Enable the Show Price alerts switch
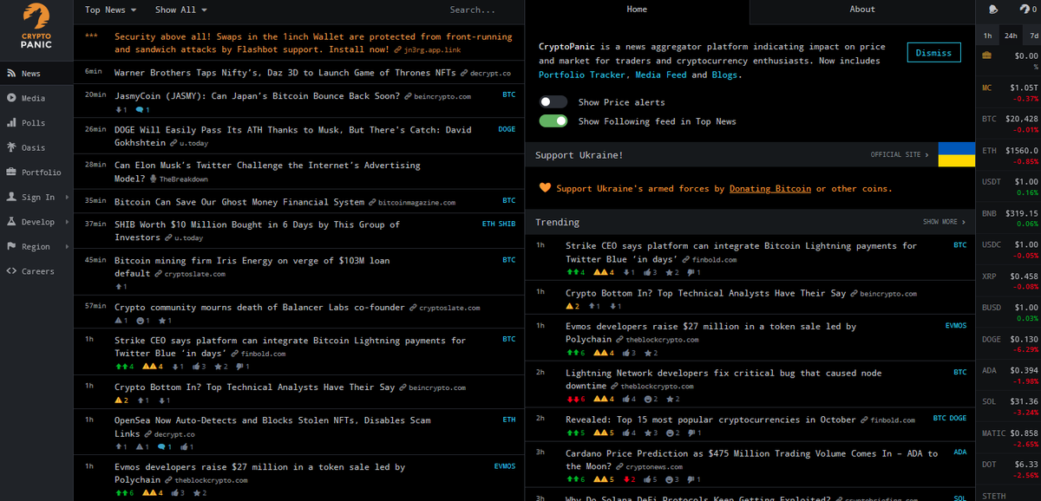Viewport: 1041px width, 501px height. [553, 102]
